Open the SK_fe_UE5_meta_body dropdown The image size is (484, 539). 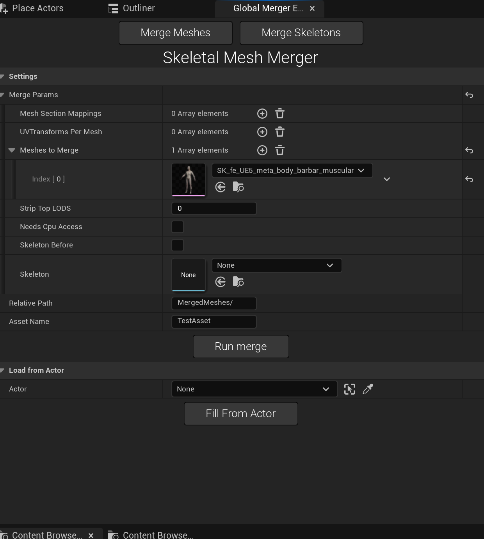[292, 170]
